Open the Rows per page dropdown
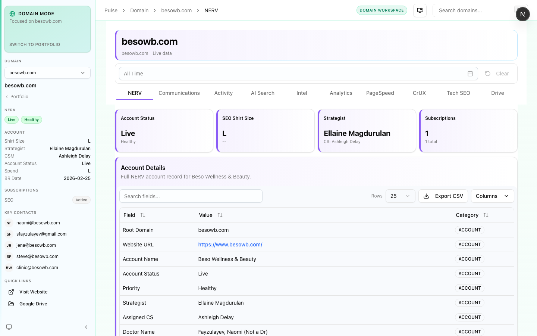Screen dimensions: 537x336 pos(400,196)
